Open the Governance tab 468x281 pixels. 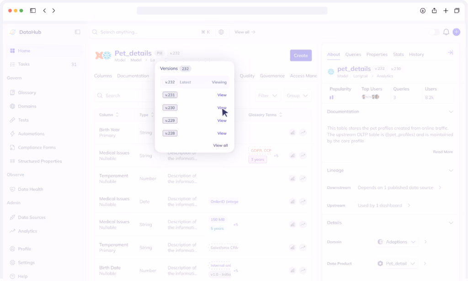click(x=272, y=76)
